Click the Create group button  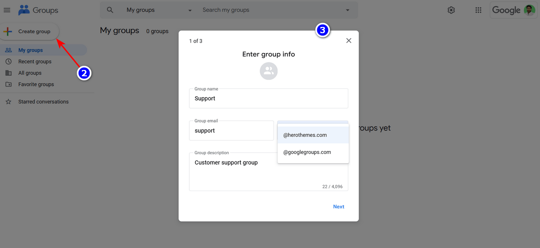point(29,31)
